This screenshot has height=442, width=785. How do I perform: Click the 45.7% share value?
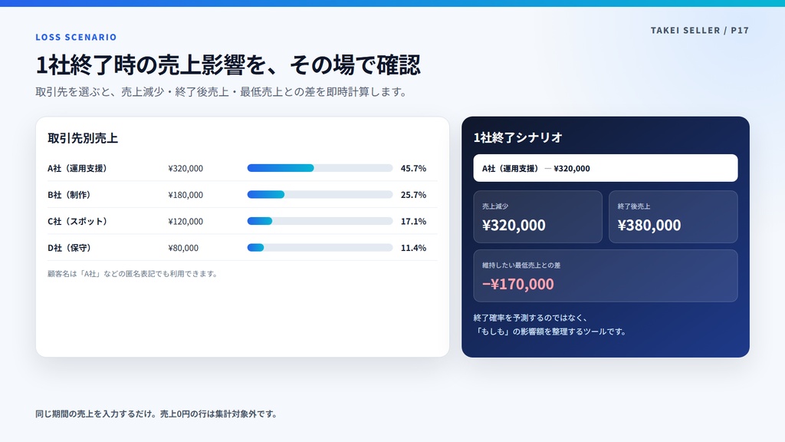413,168
